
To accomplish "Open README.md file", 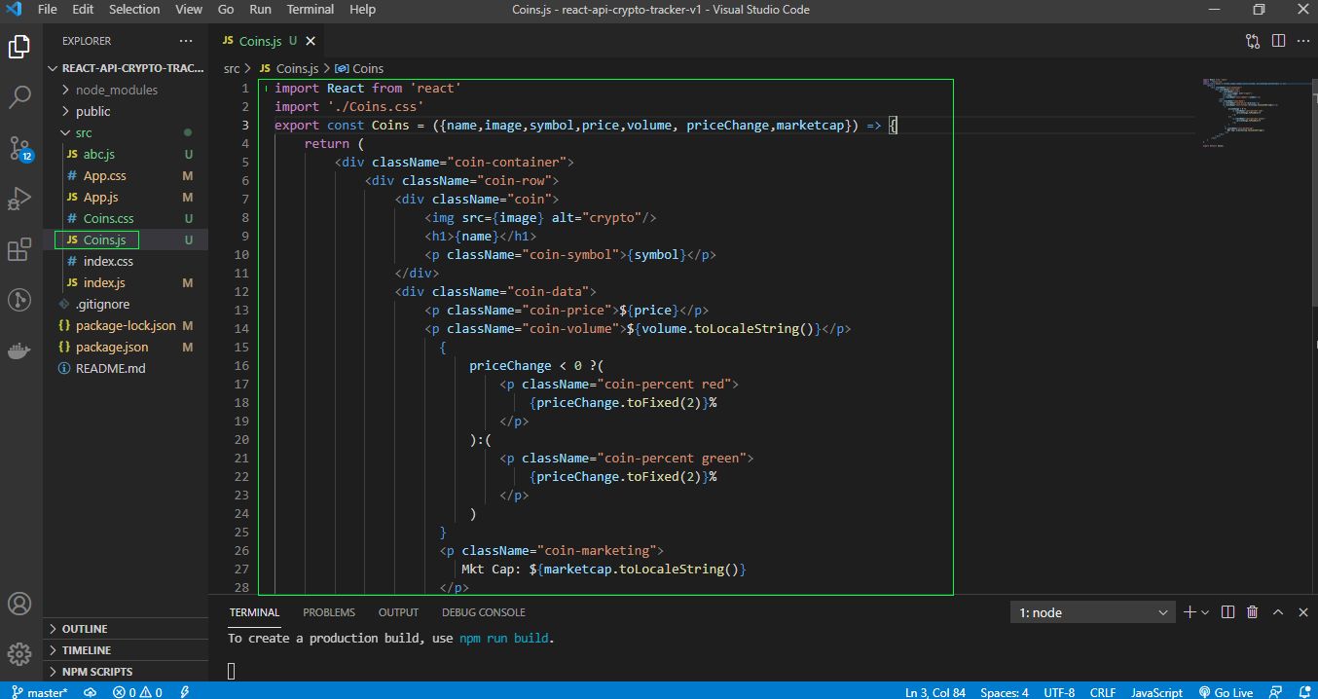I will point(127,368).
